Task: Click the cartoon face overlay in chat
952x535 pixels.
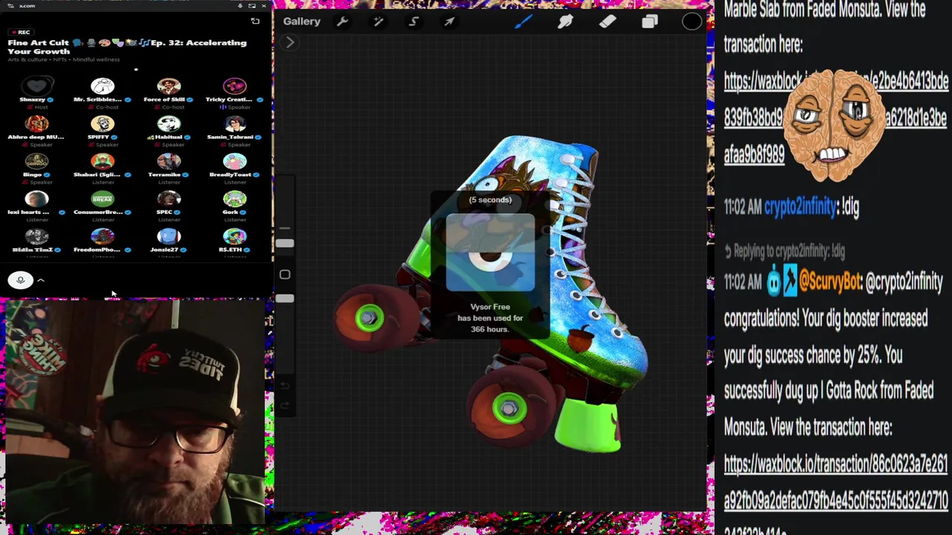Action: (834, 125)
